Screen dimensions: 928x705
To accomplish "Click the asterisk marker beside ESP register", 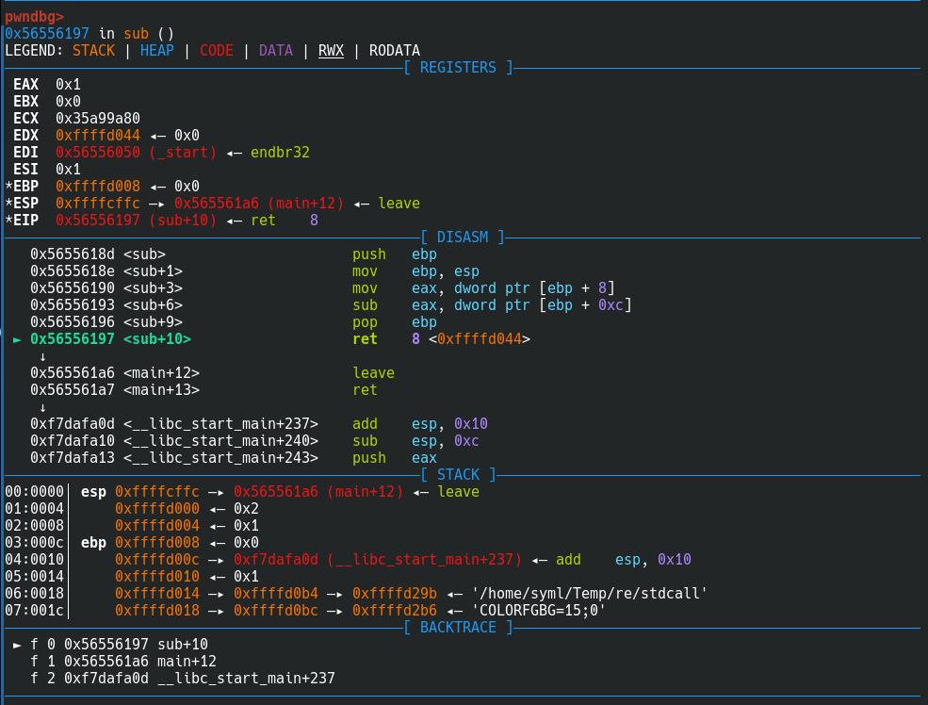I will tap(8, 204).
